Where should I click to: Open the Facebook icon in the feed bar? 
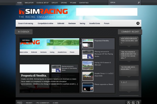(138, 103)
